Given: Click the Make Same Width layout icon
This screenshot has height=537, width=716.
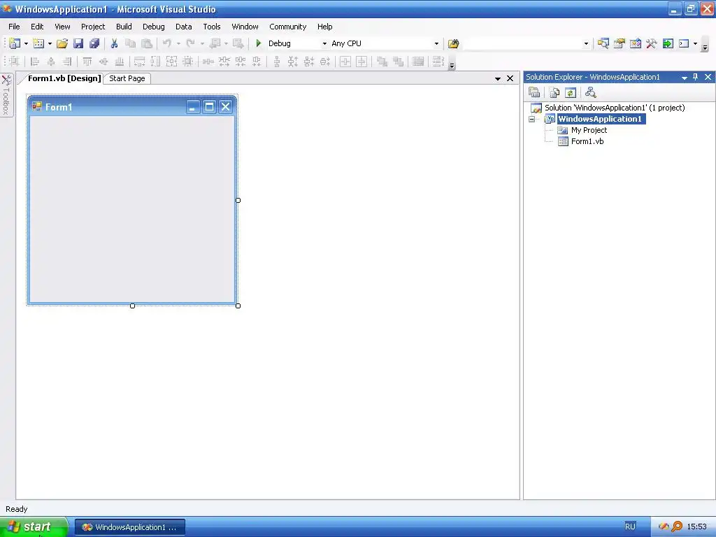Looking at the screenshot, I should tap(139, 62).
